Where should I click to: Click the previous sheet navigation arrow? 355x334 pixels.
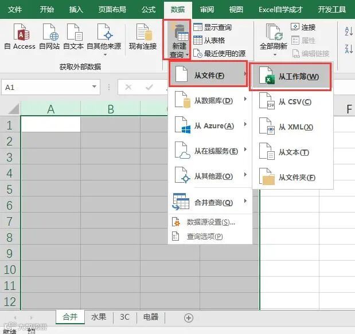pos(15,318)
